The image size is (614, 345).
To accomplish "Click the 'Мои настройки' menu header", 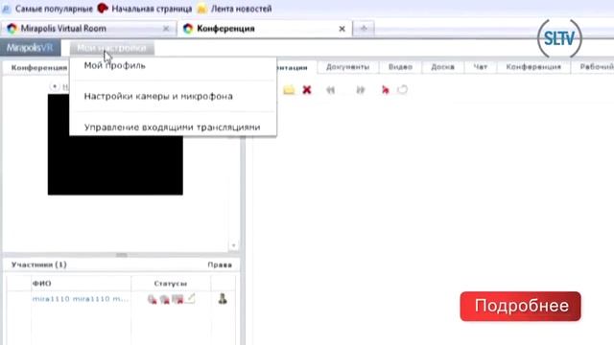I will click(x=111, y=48).
